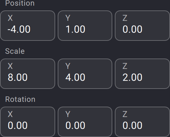
Task: Click the Y axis label in Scale
Action: pyautogui.click(x=68, y=66)
